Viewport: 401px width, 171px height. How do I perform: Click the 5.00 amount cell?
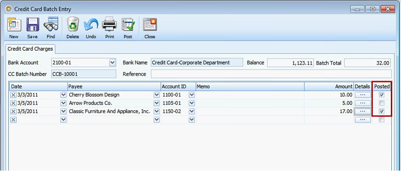point(328,103)
